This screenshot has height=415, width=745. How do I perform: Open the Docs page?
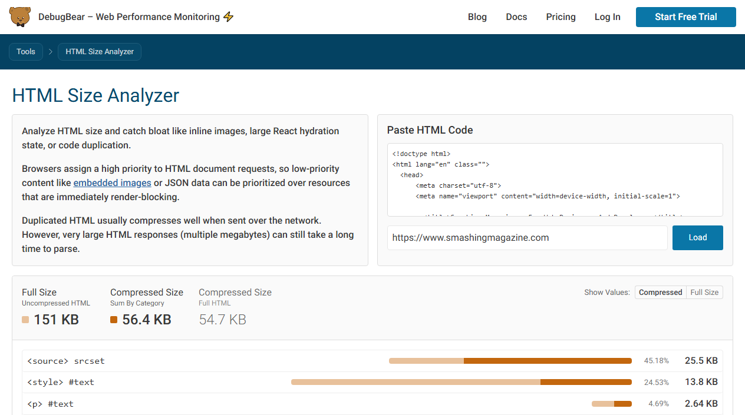516,16
